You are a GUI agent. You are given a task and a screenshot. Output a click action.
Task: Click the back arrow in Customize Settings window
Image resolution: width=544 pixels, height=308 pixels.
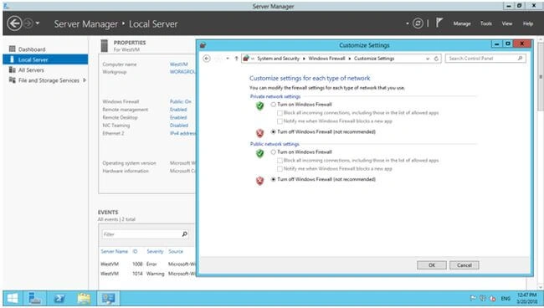tap(207, 59)
